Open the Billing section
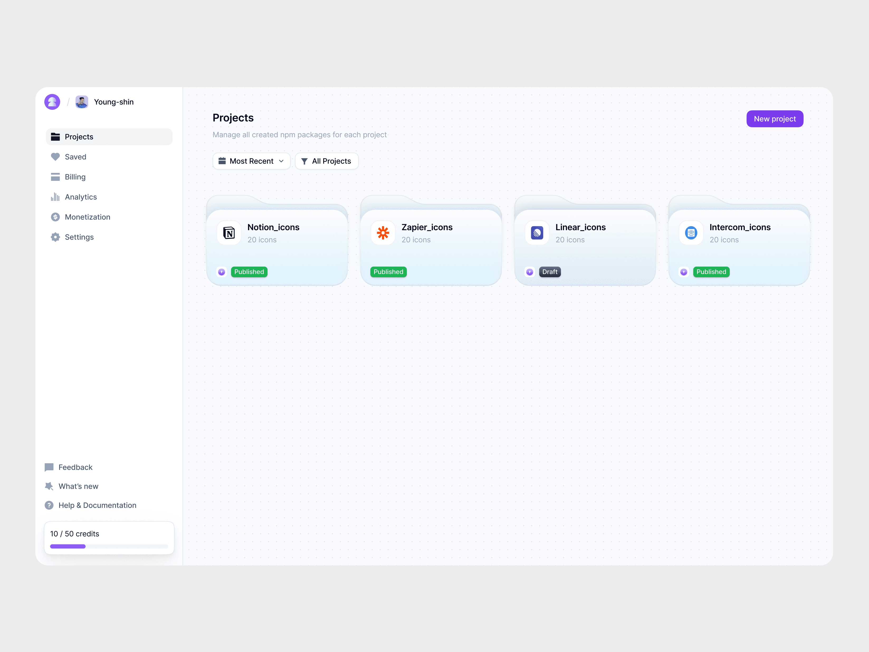869x652 pixels. 75,177
